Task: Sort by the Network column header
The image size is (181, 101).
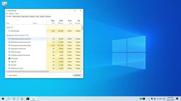Action: coord(77,22)
